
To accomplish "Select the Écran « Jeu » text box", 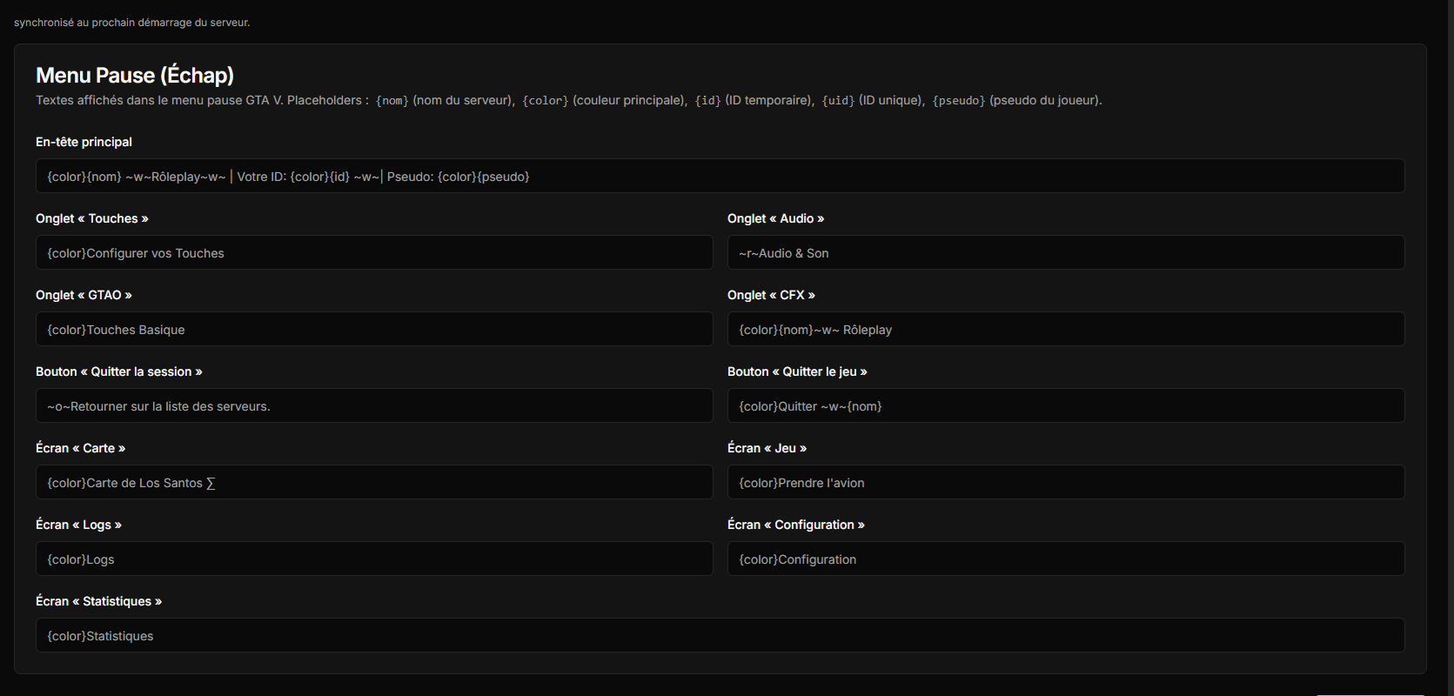I will click(x=1066, y=482).
